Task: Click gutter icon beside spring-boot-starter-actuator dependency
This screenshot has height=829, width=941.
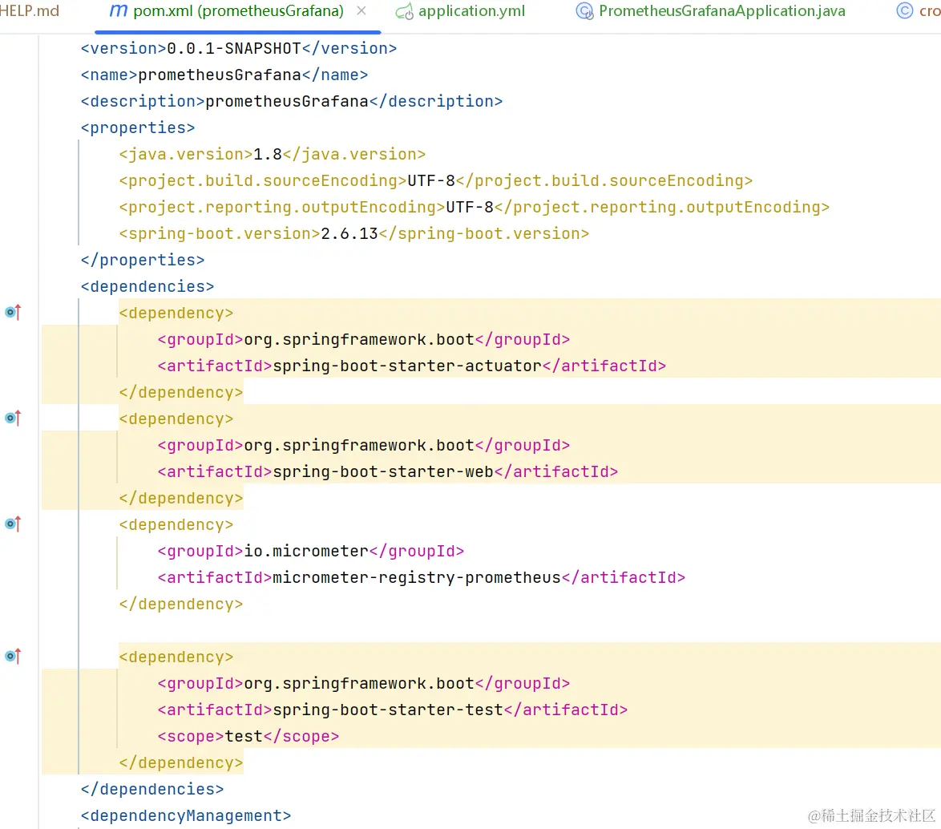Action: [13, 312]
